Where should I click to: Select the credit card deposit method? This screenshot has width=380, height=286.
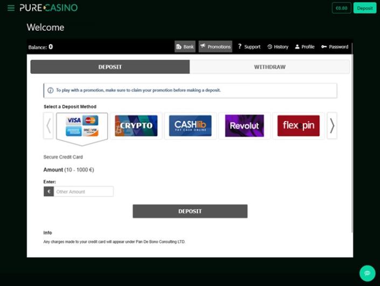[82, 126]
